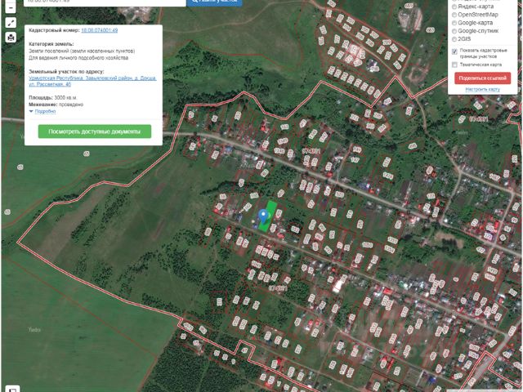Click the blue location pin marker
The height and width of the screenshot is (392, 523).
(x=263, y=216)
